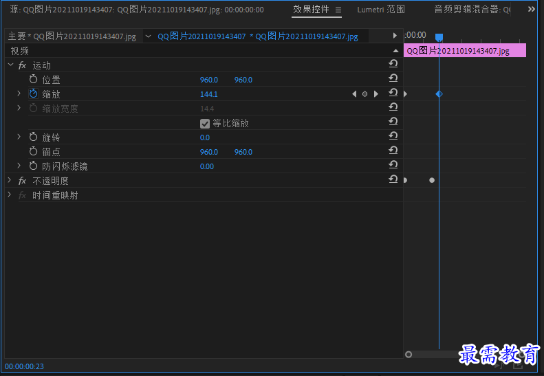Toggle the 缩放 stopwatch animation
544x376 pixels.
point(33,93)
